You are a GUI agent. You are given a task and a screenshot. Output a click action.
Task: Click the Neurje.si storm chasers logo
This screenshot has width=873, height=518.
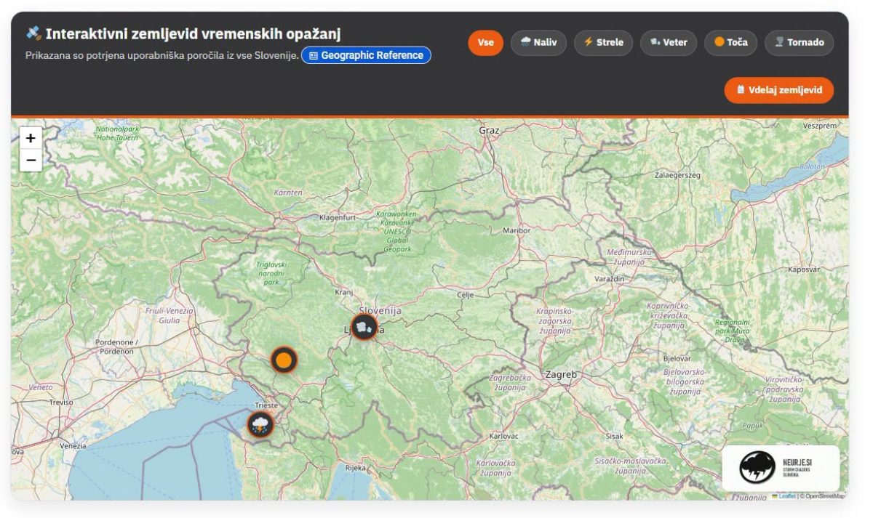coord(781,468)
